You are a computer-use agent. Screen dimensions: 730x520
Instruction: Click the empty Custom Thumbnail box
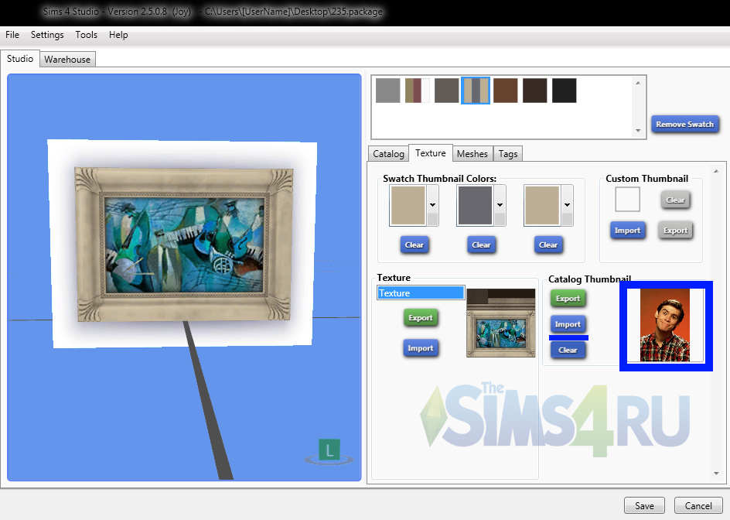pos(627,200)
